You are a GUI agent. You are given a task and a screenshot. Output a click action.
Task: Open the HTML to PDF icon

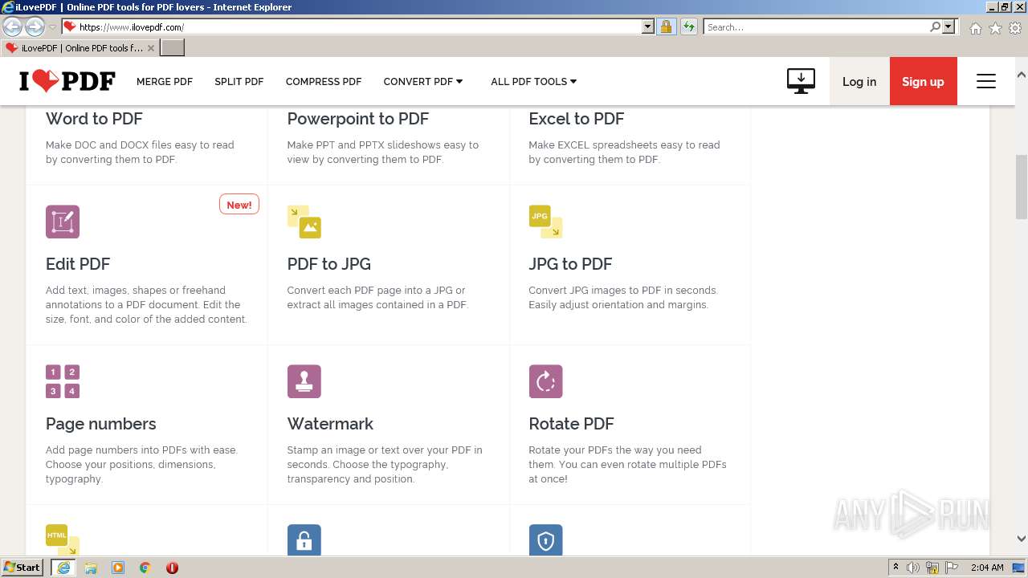63,539
